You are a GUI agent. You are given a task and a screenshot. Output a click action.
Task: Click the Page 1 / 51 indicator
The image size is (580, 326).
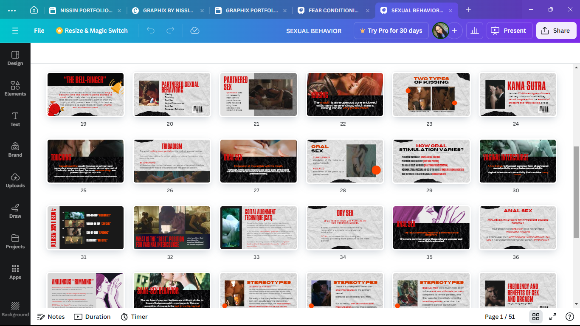coord(500,317)
